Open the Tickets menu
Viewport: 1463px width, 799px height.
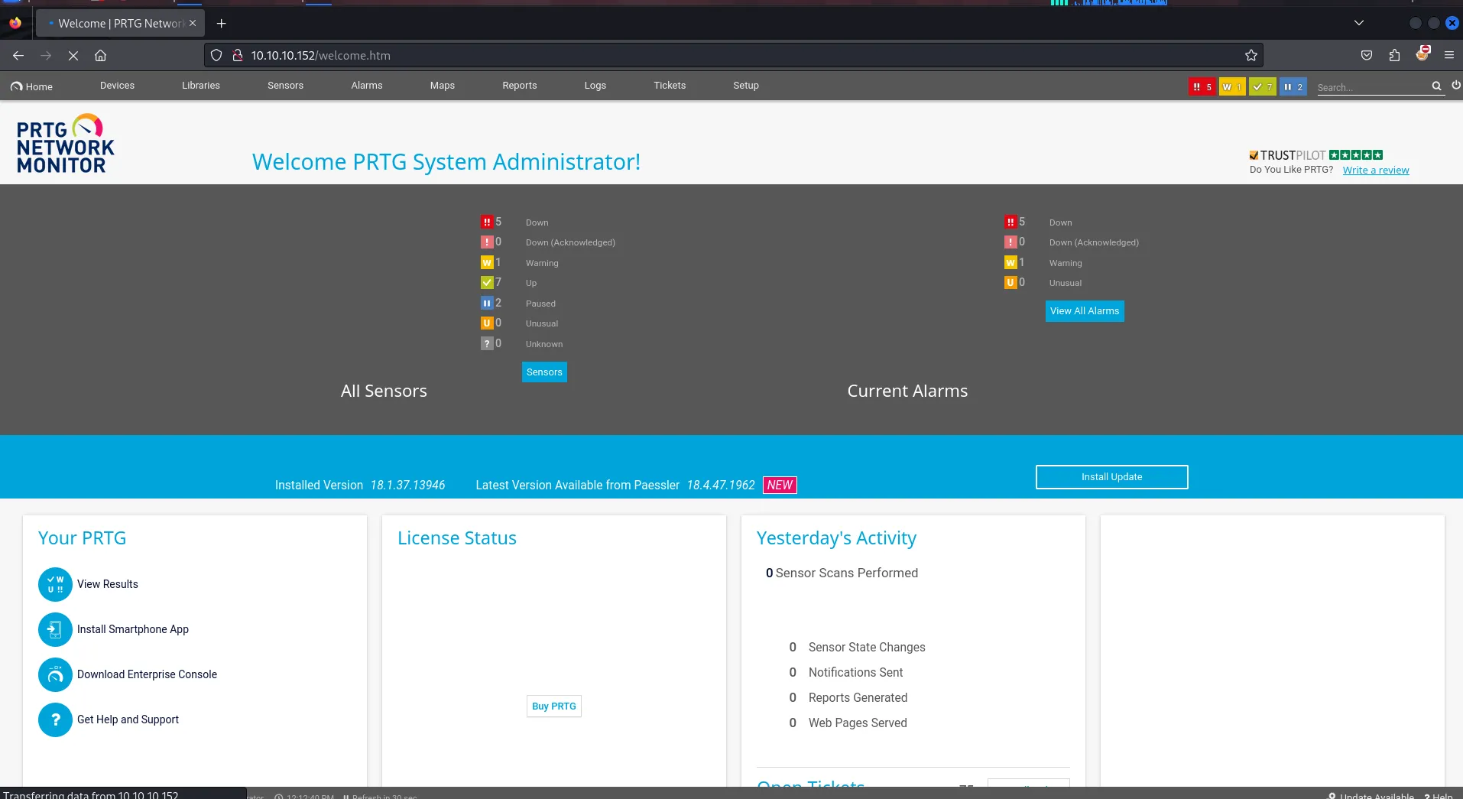click(670, 86)
